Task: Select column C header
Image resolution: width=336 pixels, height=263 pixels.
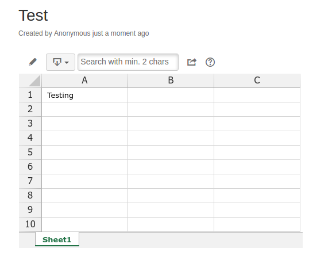Action: point(257,81)
